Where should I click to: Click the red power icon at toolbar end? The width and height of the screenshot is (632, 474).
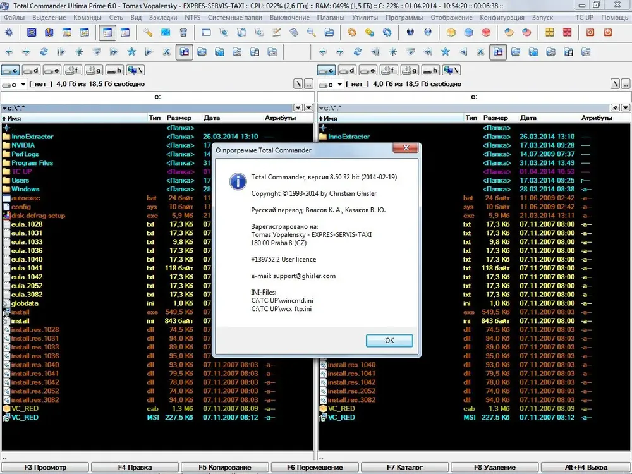pos(607,33)
